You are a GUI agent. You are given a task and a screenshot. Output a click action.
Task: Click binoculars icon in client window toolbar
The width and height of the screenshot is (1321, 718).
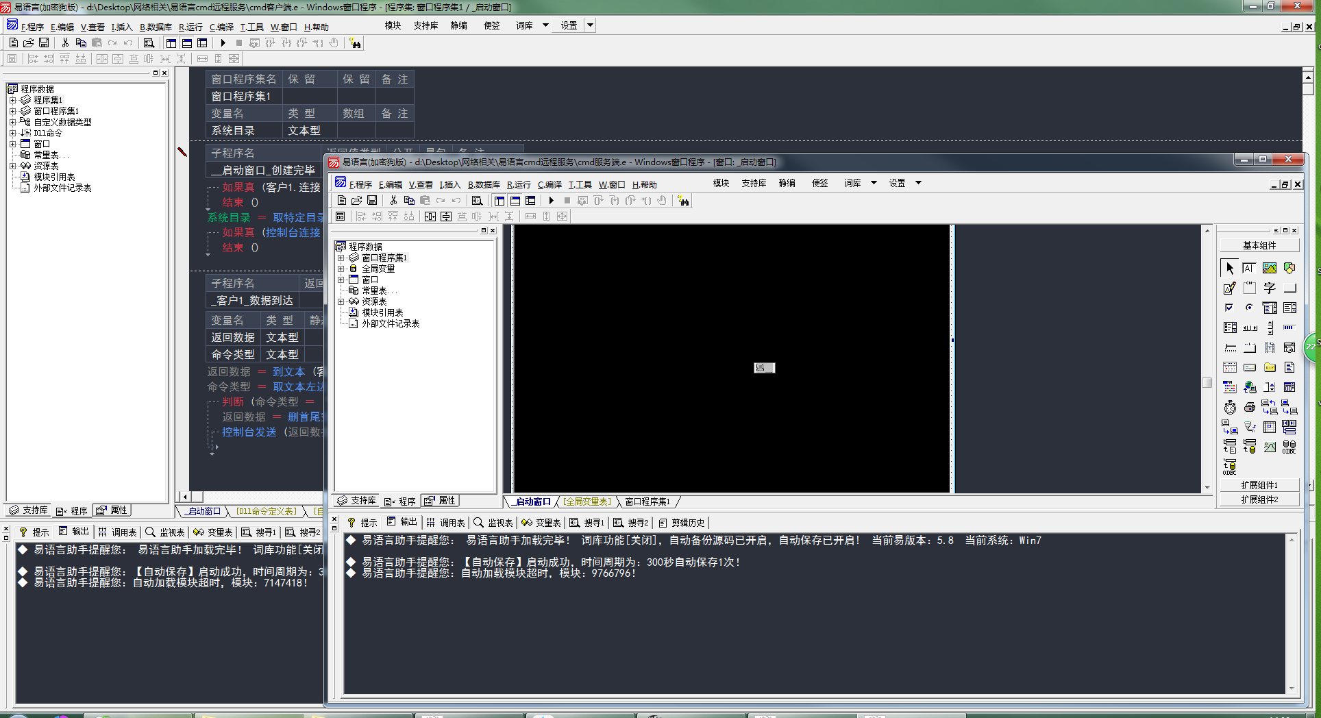(355, 43)
